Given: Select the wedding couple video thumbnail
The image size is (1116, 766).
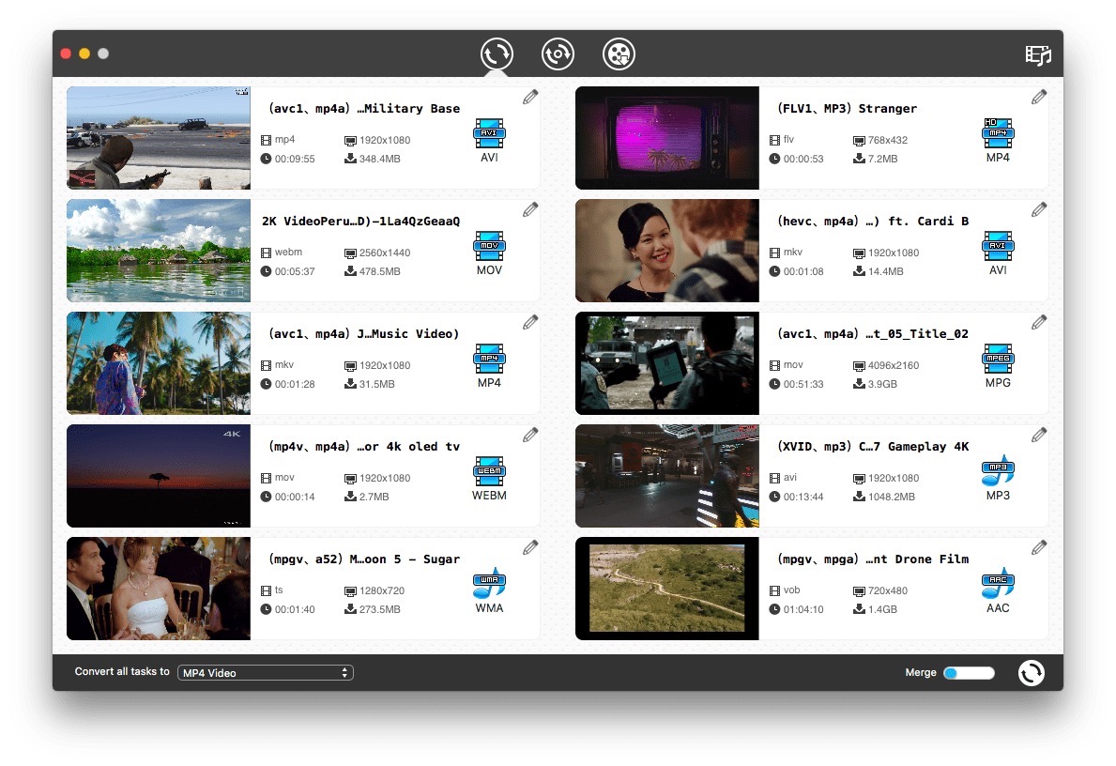Looking at the screenshot, I should tap(159, 589).
